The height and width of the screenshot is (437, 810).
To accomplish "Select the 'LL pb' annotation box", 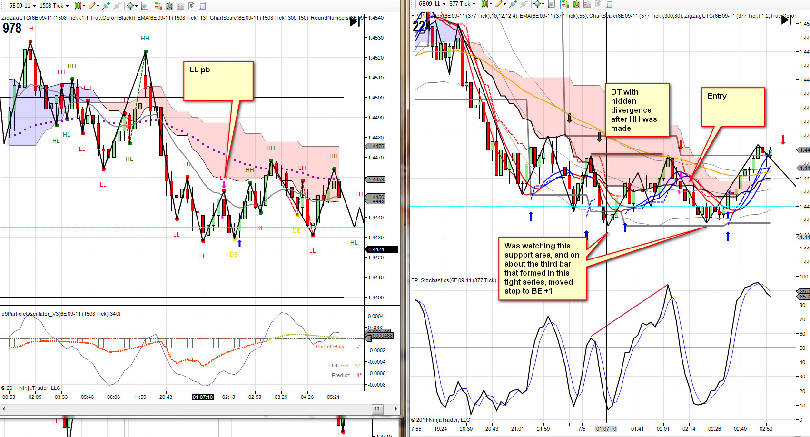I will coord(218,81).
